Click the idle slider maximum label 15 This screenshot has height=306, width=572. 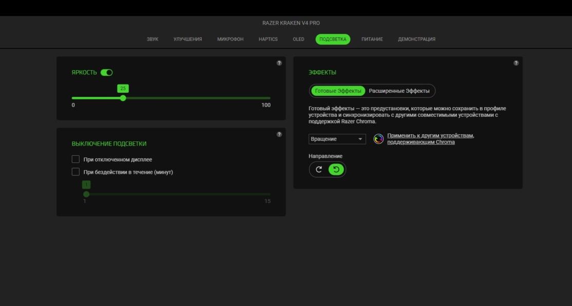(268, 201)
